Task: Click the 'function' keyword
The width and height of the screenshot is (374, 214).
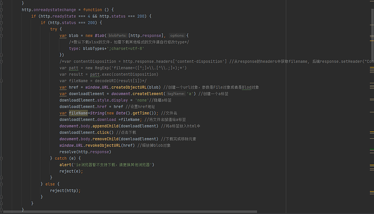Action: click(93, 10)
